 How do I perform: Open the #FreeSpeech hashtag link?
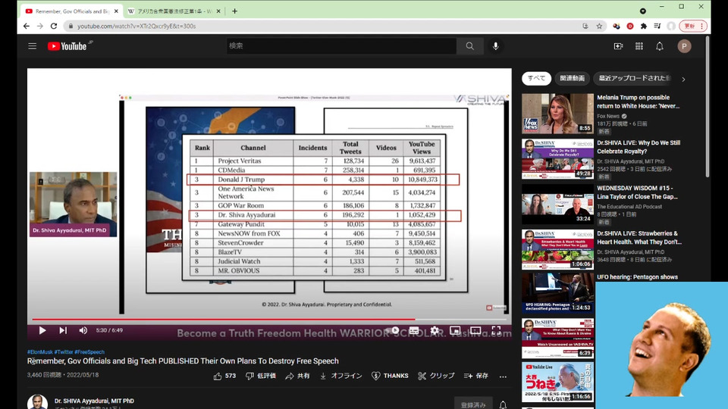pyautogui.click(x=89, y=352)
